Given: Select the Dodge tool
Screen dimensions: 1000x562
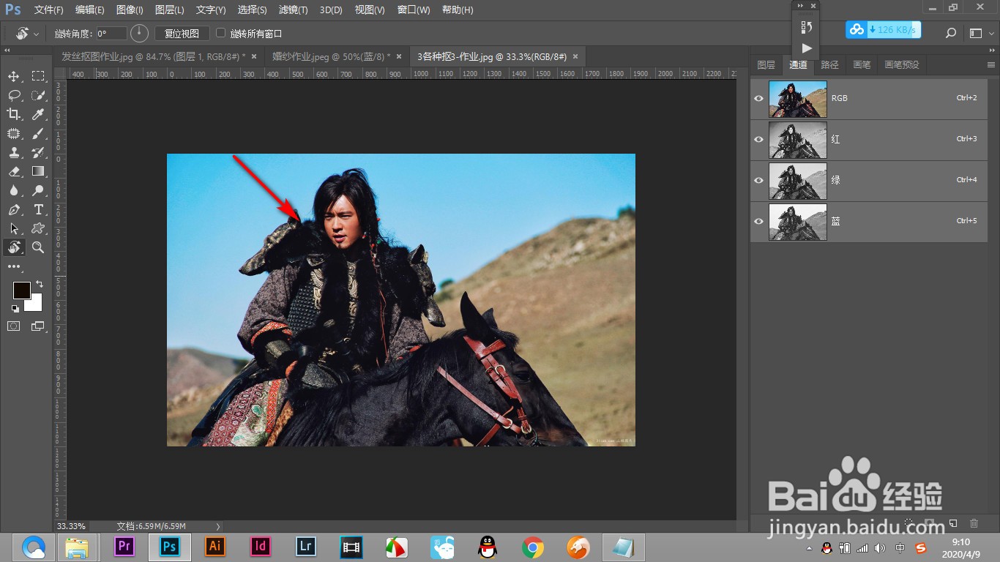Looking at the screenshot, I should [38, 190].
